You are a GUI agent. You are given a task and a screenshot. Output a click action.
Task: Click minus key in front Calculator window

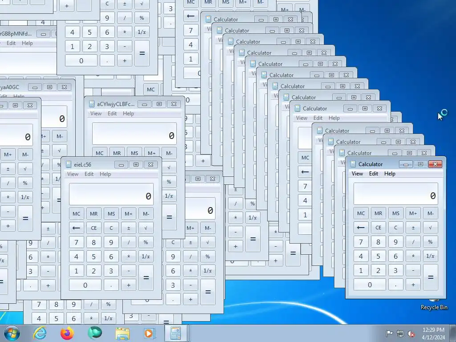click(413, 270)
